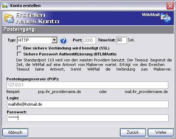Continue with the Weiter button
Screen dimensions: 176x139
click(x=161, y=132)
